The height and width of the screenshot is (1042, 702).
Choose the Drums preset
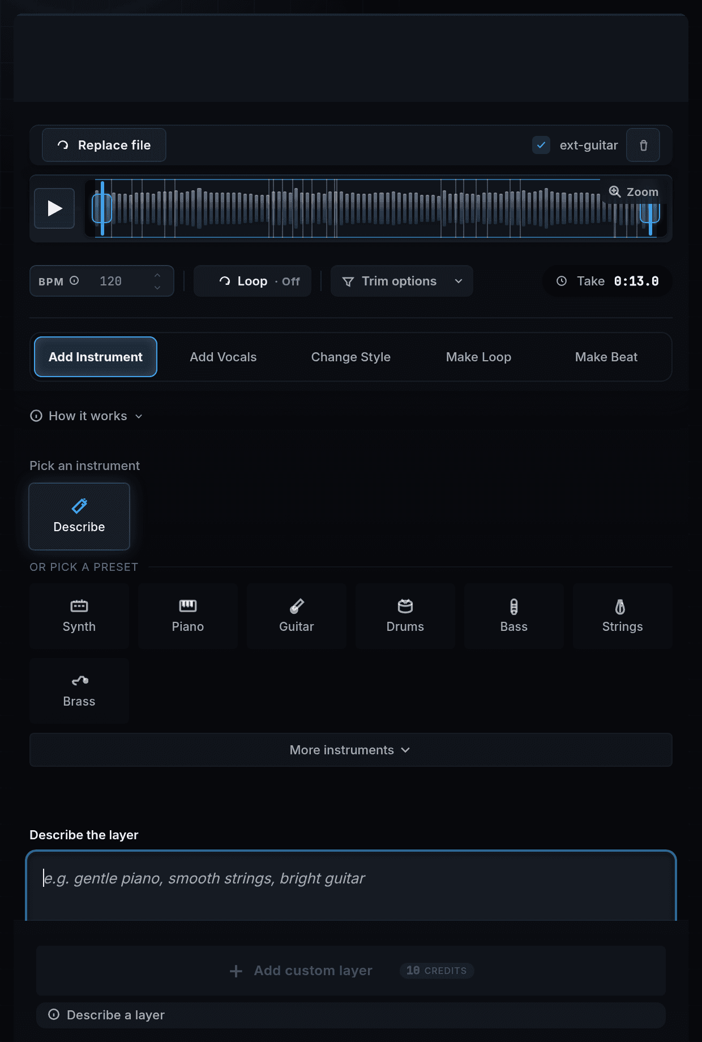point(405,616)
